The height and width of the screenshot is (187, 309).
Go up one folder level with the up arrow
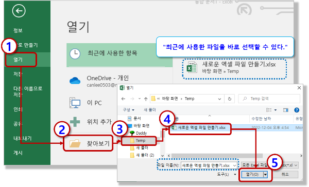tap(146, 99)
